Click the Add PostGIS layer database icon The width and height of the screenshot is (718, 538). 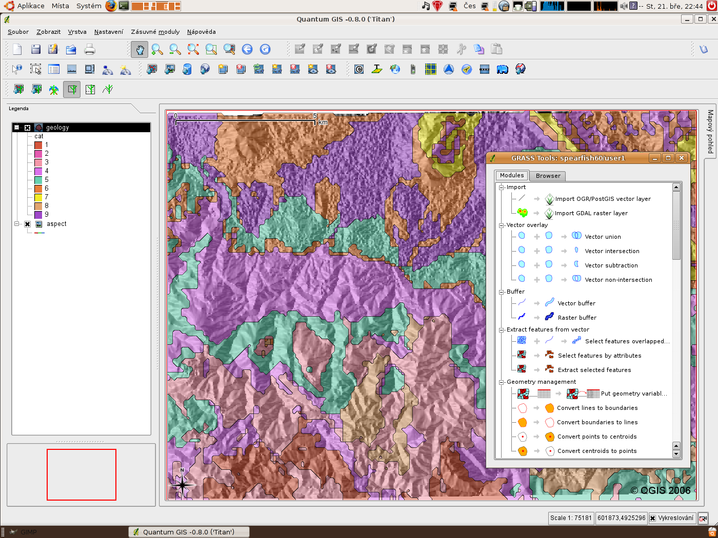187,69
